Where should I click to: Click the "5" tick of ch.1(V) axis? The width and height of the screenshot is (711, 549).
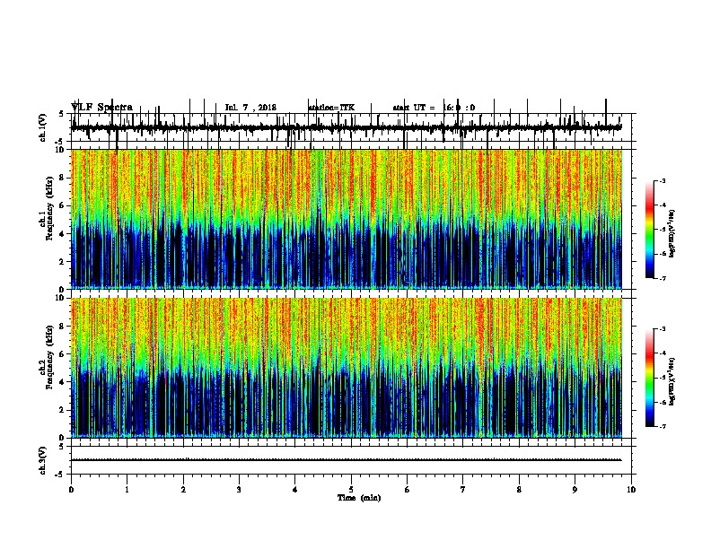point(62,114)
